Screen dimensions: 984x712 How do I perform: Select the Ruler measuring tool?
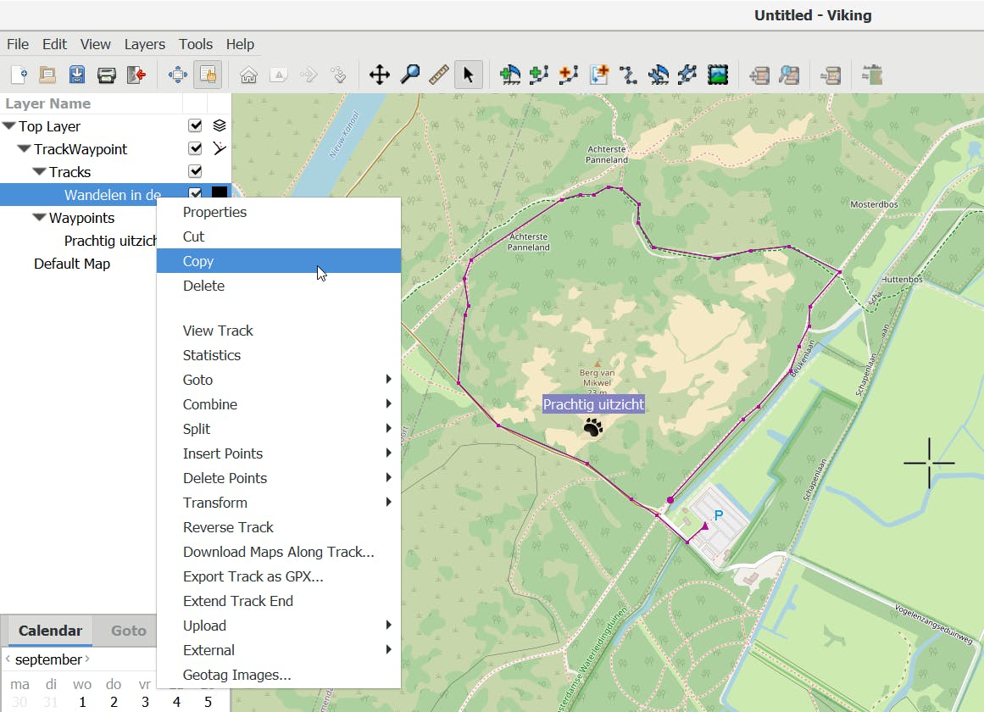(x=438, y=75)
